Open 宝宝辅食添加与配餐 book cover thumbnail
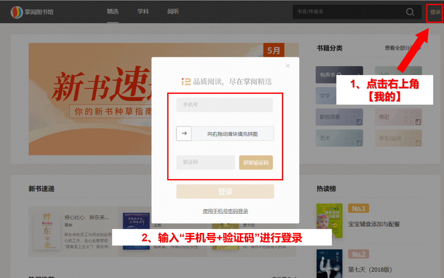Viewport: 444px width, 278px height. click(x=329, y=221)
